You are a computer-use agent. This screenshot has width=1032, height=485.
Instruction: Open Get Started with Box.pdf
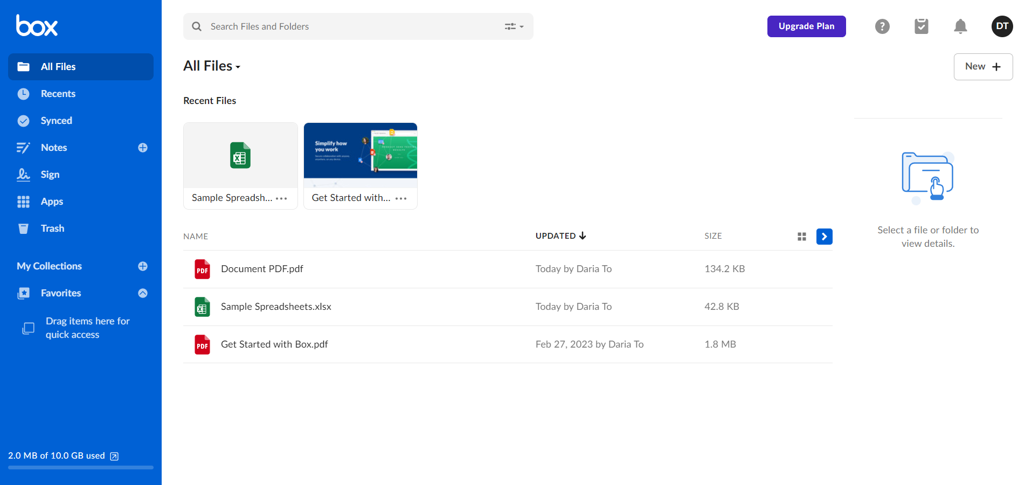coord(274,344)
